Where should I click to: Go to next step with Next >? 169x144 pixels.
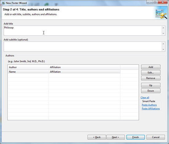116,137
